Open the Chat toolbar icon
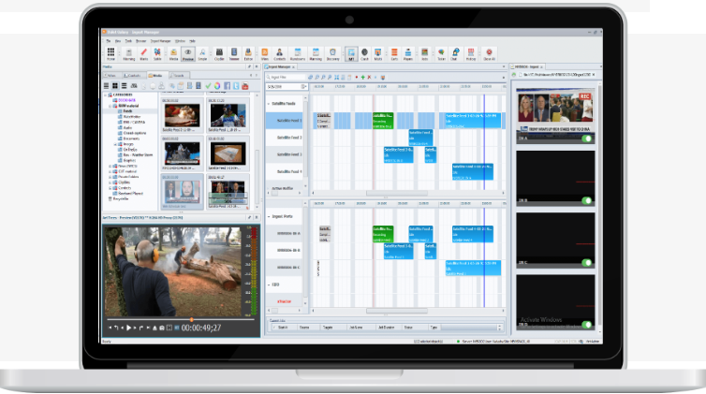Viewport: 706px width, 394px height. [x=456, y=53]
